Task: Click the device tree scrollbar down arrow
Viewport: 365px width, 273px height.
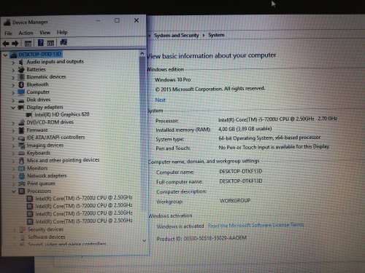Action: [144, 240]
